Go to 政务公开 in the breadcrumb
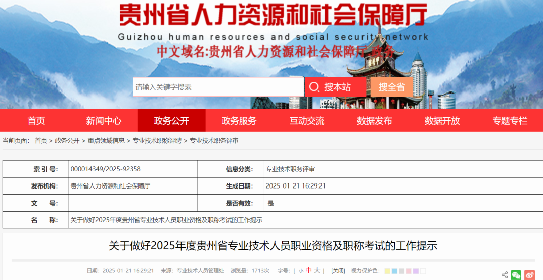This screenshot has width=543, height=280. (67, 141)
